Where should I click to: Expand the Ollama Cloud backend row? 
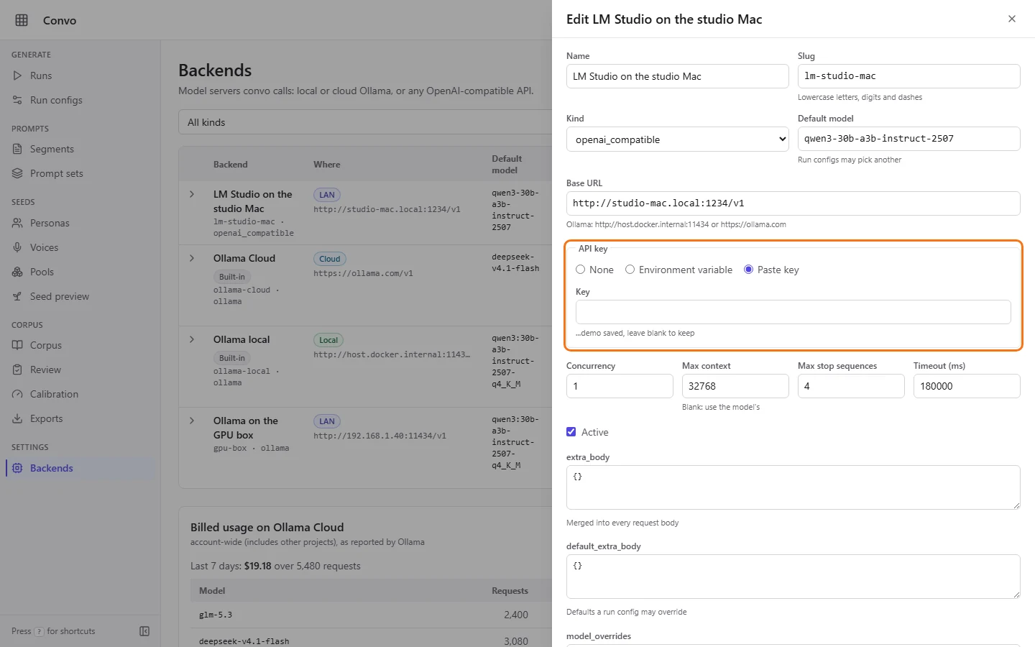tap(192, 258)
